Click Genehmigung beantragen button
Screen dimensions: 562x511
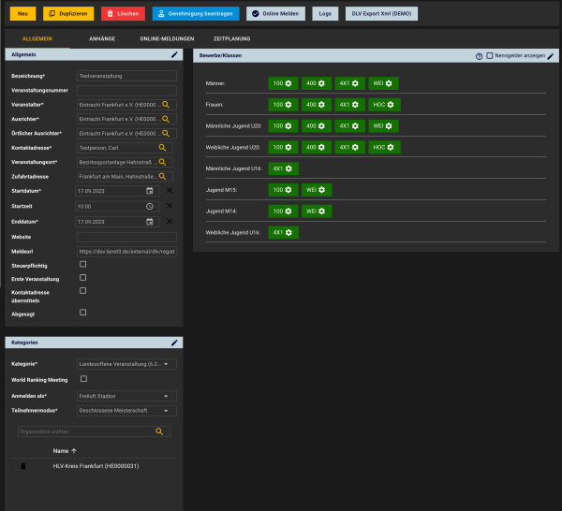click(x=196, y=14)
